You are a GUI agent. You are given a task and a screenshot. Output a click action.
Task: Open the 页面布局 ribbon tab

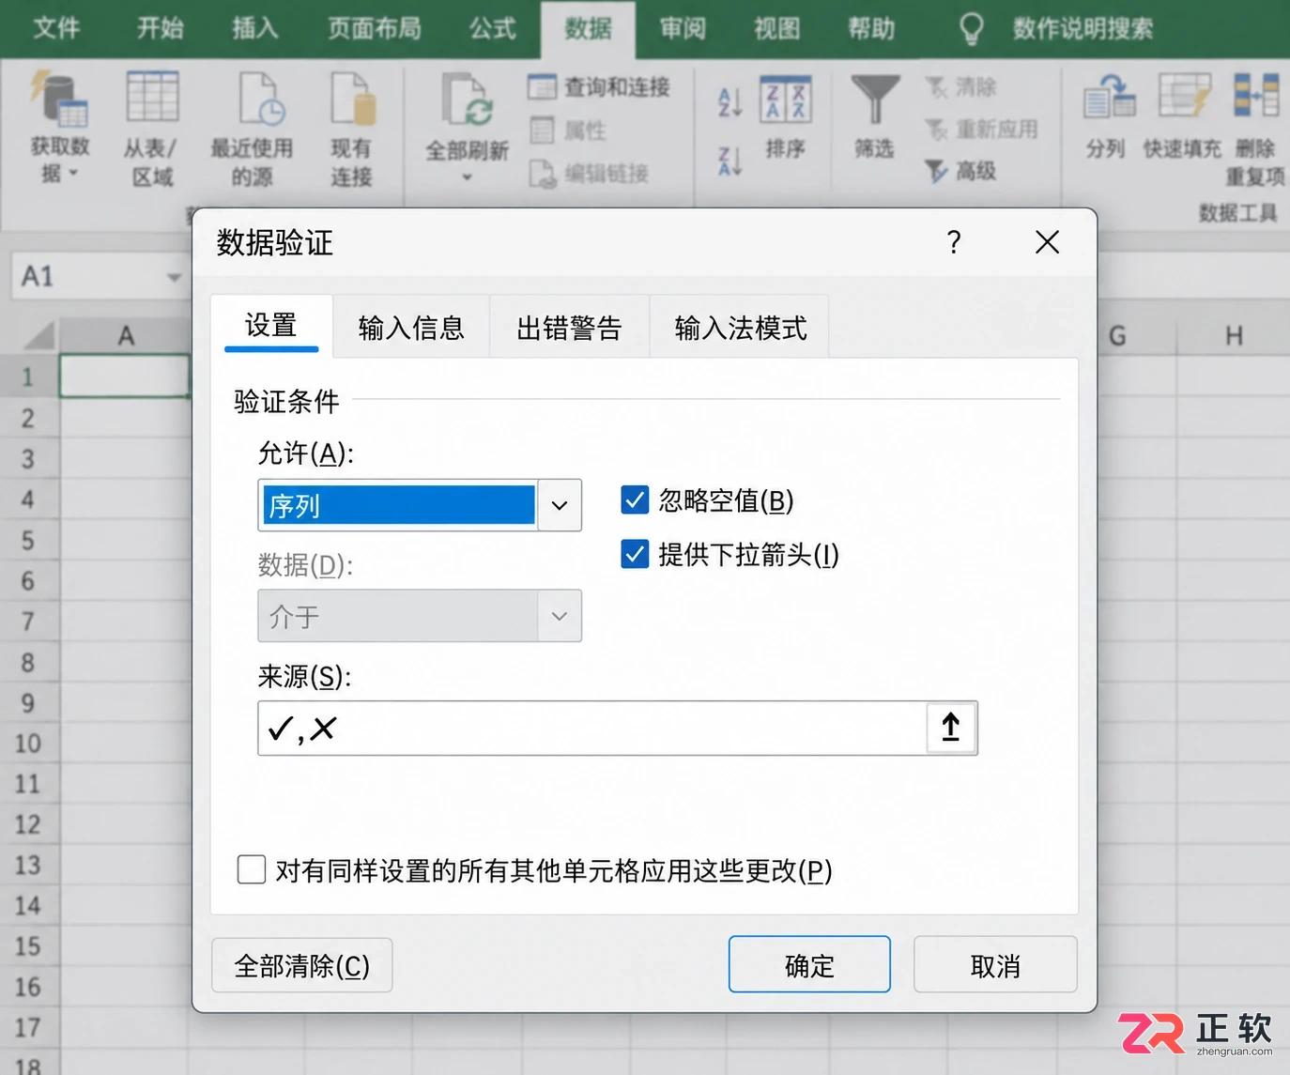(x=375, y=29)
